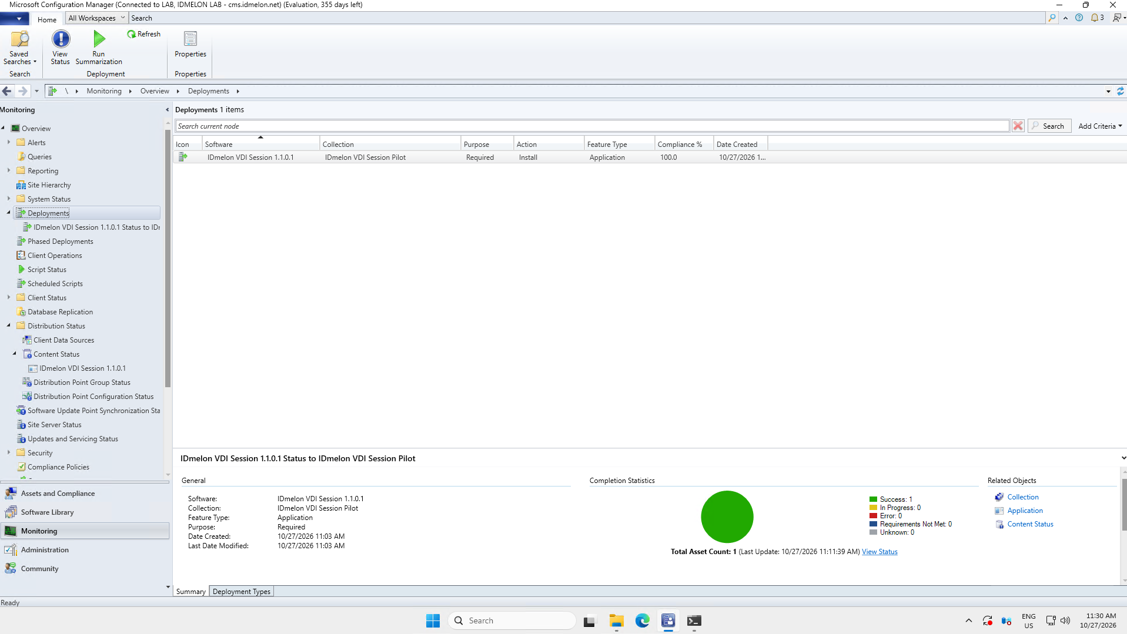Run Summarization from the ribbon

tap(99, 48)
